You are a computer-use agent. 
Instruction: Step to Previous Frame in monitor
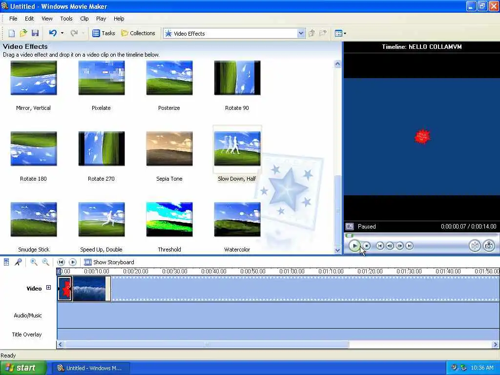coord(390,246)
